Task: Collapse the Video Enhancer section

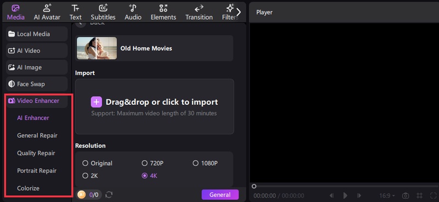Action: pyautogui.click(x=37, y=100)
